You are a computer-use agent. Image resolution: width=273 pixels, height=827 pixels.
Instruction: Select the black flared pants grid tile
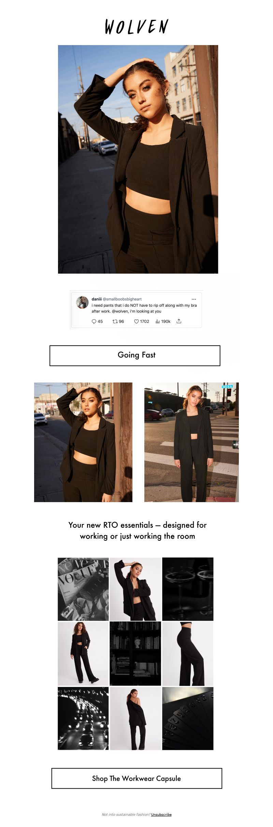click(x=188, y=654)
